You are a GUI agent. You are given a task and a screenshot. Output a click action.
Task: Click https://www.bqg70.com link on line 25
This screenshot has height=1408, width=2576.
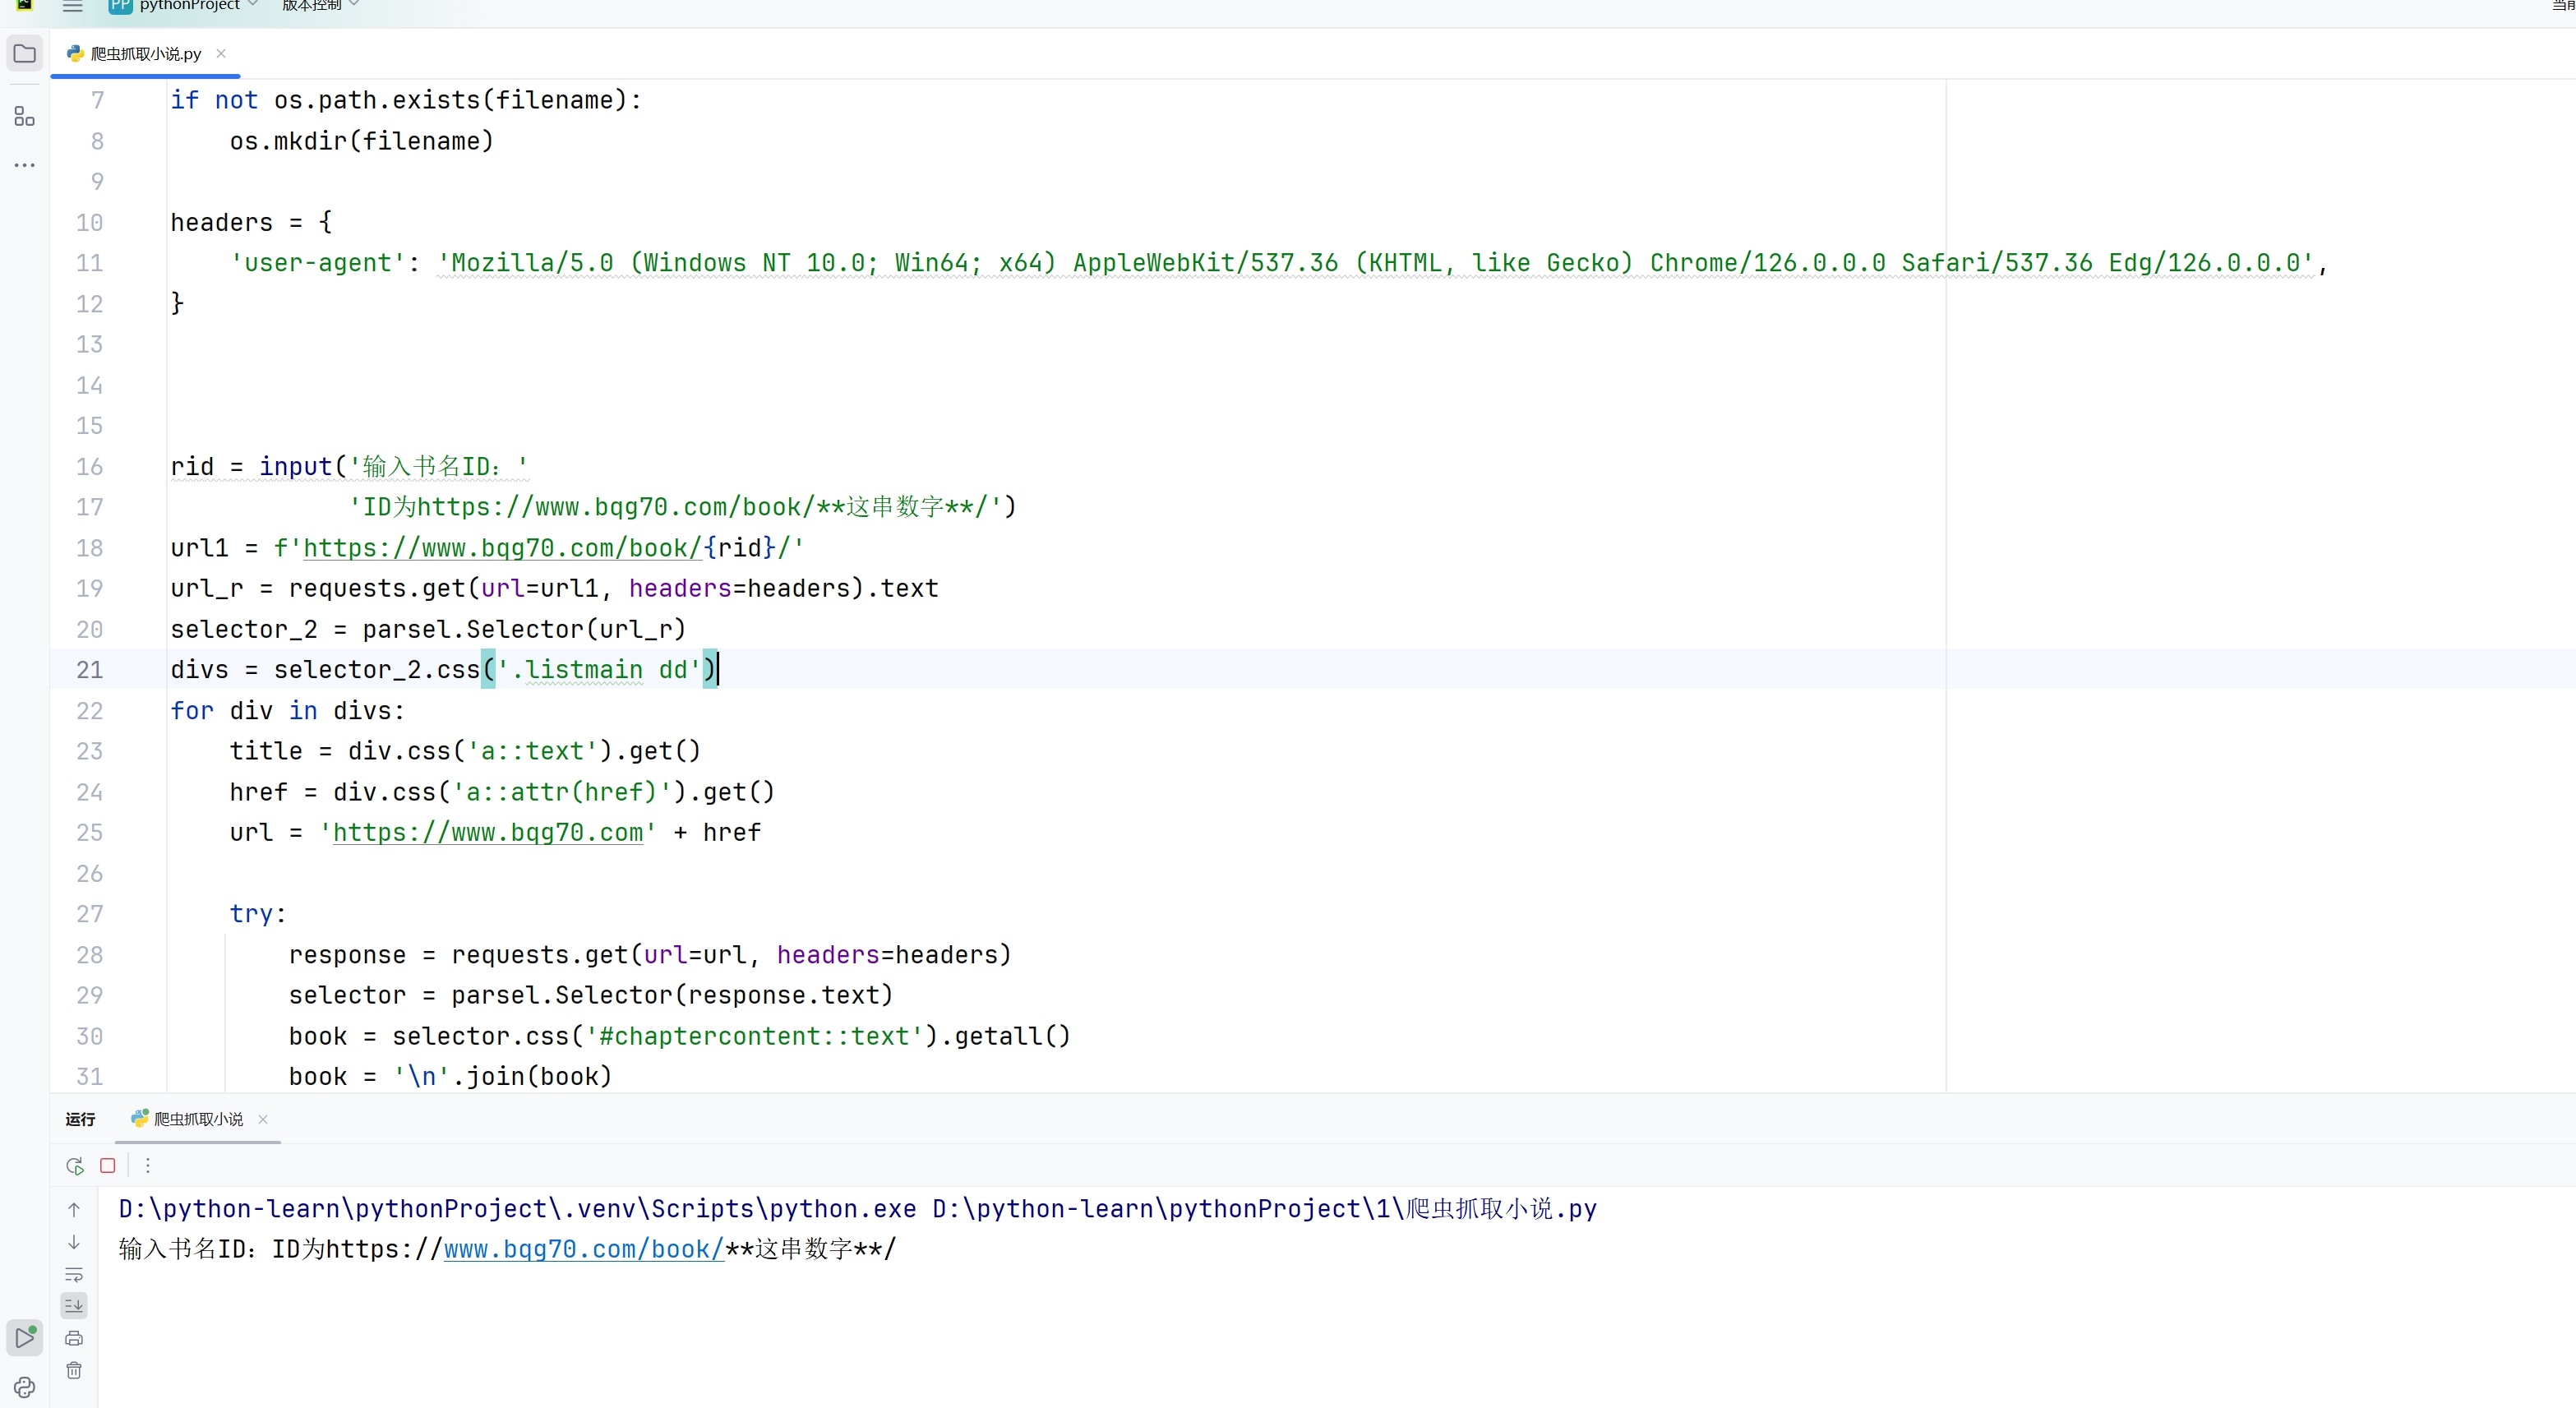488,833
